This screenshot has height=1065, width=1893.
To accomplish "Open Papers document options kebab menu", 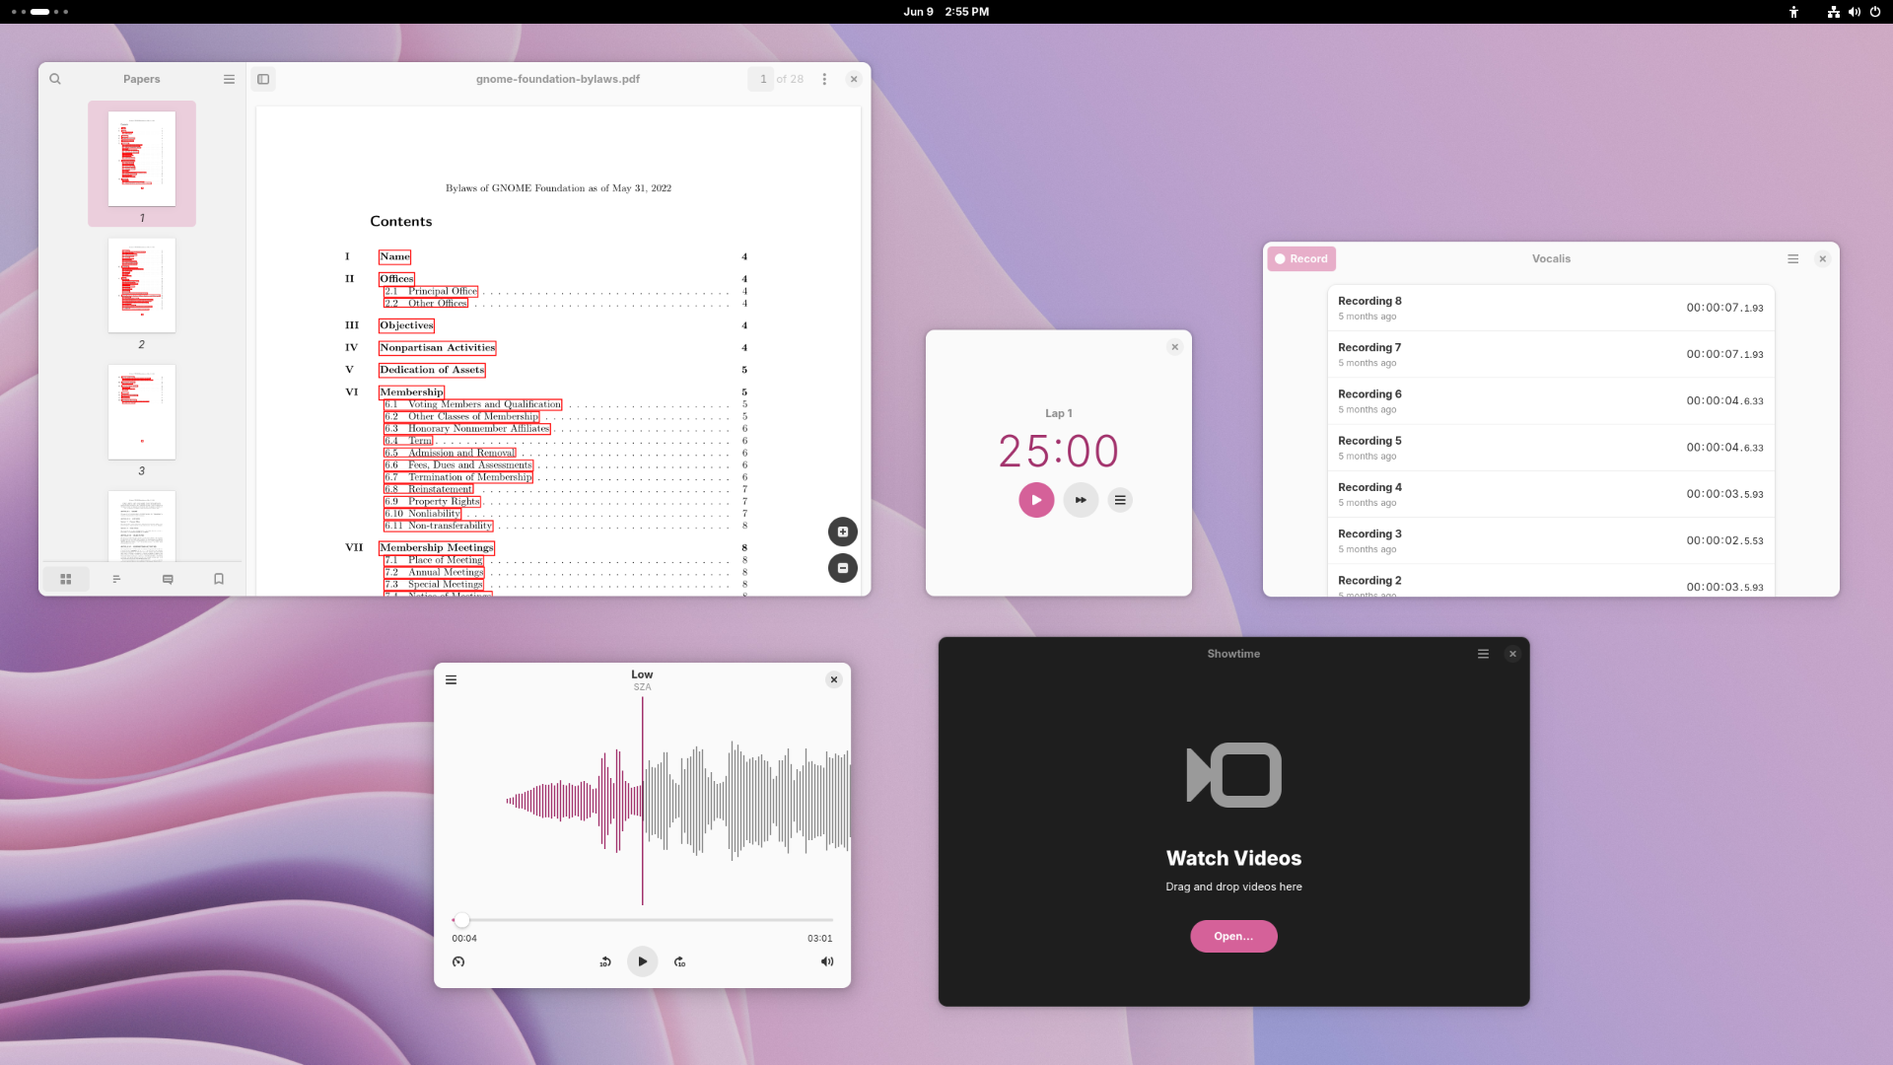I will click(x=824, y=79).
